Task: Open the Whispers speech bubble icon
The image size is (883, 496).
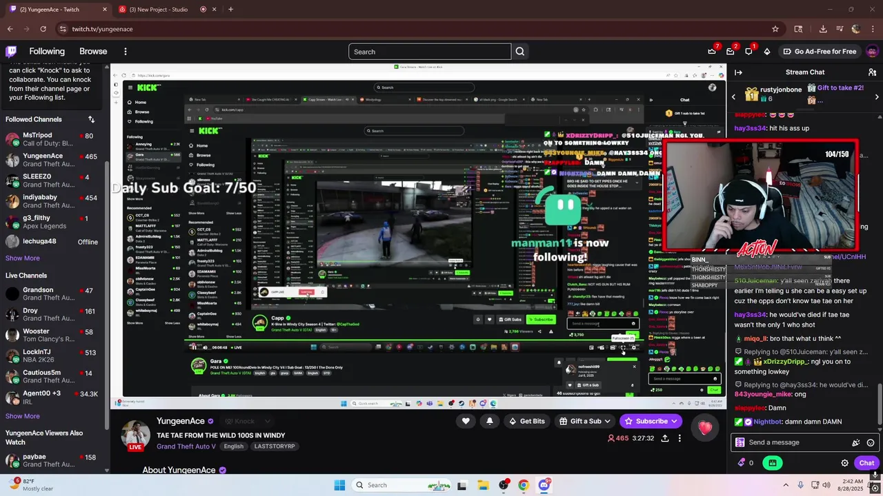Action: click(x=748, y=52)
